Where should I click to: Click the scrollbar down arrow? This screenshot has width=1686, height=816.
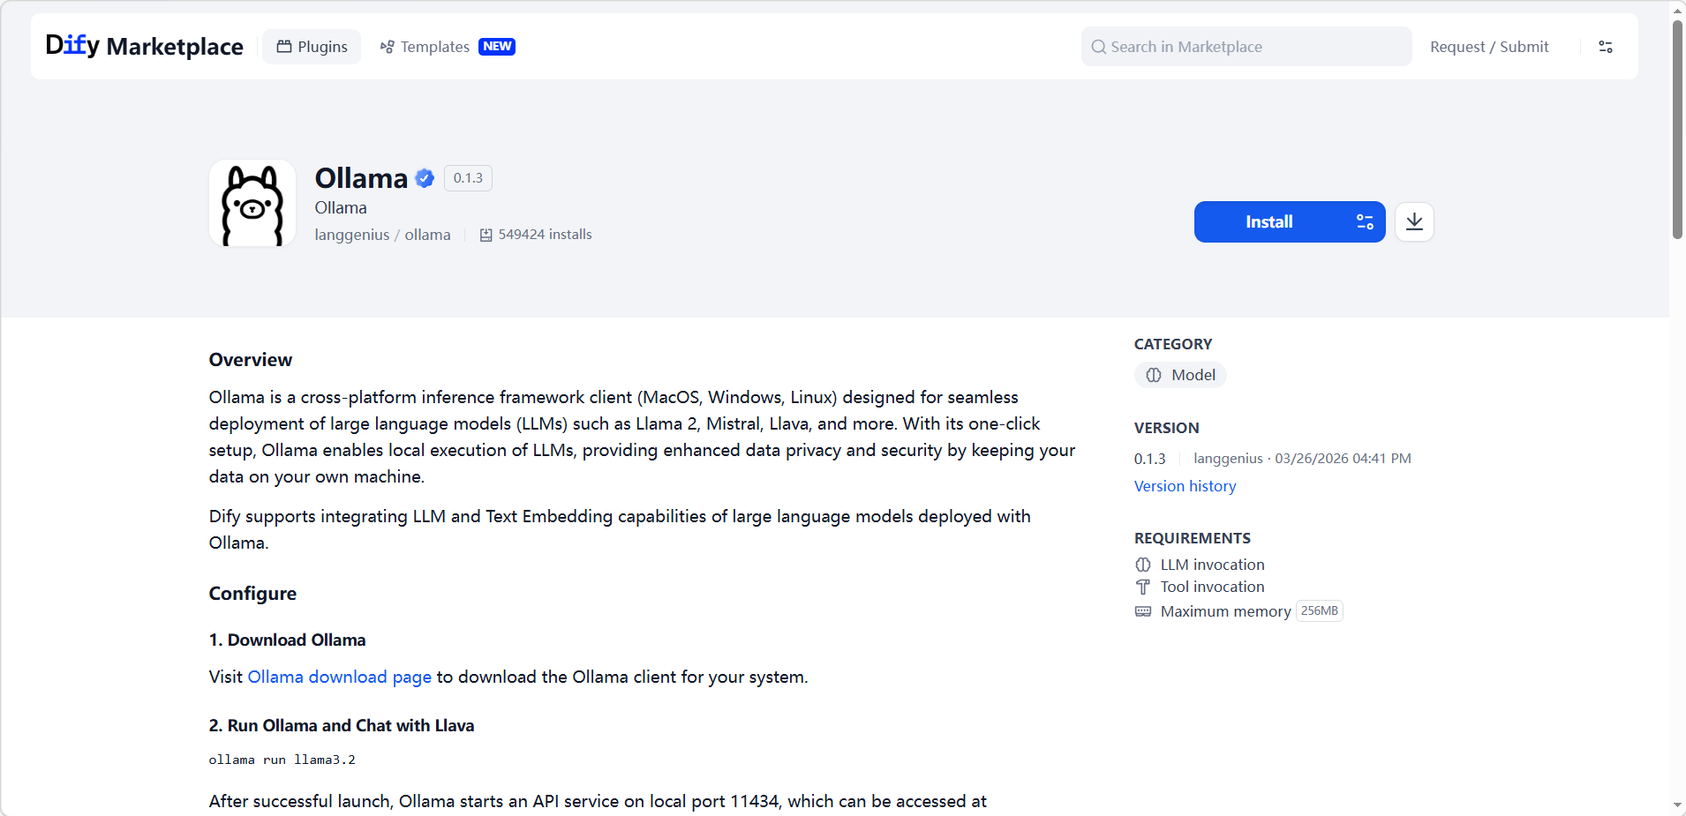pyautogui.click(x=1677, y=806)
